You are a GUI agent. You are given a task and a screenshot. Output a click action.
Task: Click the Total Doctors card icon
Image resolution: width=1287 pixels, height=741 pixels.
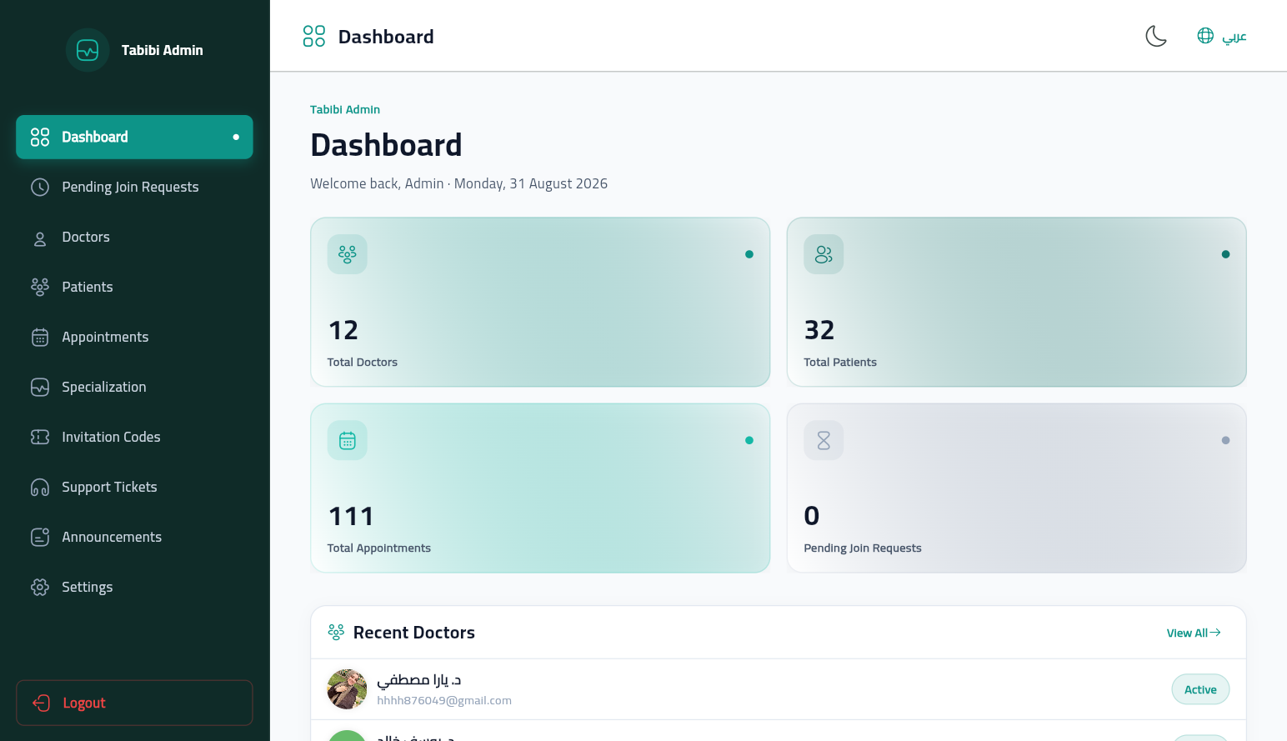tap(348, 254)
